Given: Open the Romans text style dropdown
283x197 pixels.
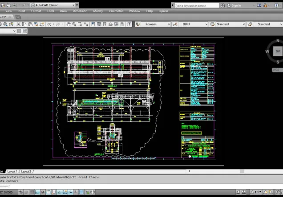Looking at the screenshot, I should pos(168,24).
